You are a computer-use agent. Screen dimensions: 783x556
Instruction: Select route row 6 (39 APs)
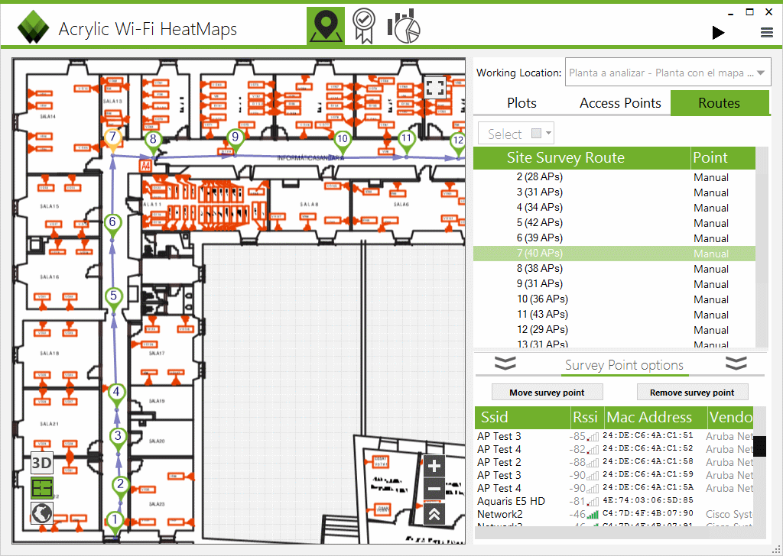click(x=614, y=238)
